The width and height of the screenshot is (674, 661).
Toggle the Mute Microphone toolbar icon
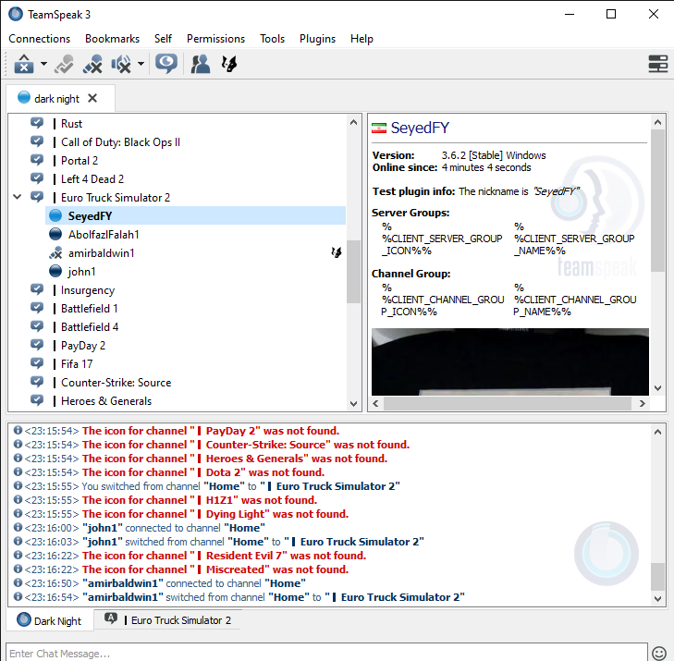92,64
